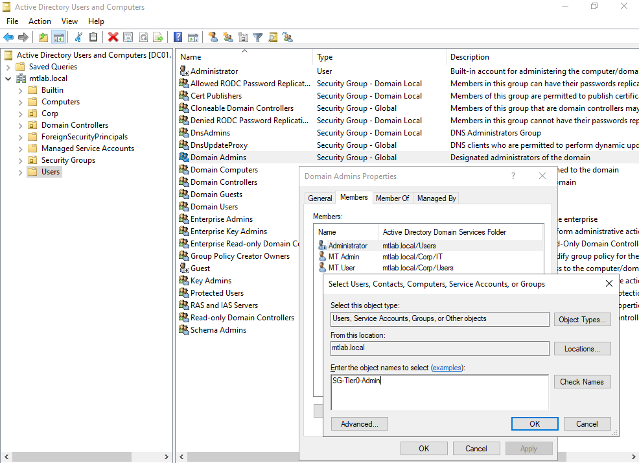Switch to the Member Of tab

click(x=393, y=198)
